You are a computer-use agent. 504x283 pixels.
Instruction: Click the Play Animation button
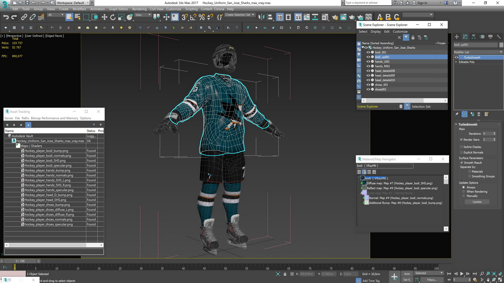click(x=462, y=274)
